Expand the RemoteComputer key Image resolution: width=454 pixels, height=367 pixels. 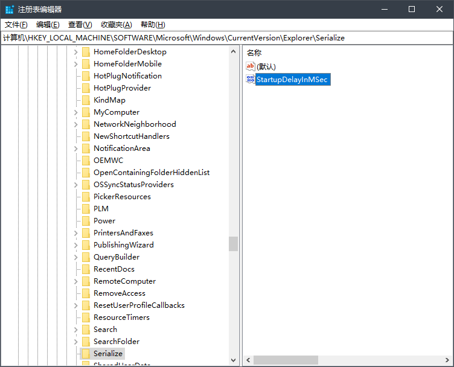point(76,281)
